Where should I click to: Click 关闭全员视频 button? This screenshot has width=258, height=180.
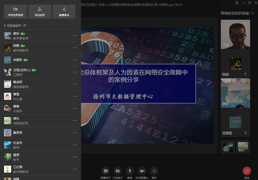(15, 12)
